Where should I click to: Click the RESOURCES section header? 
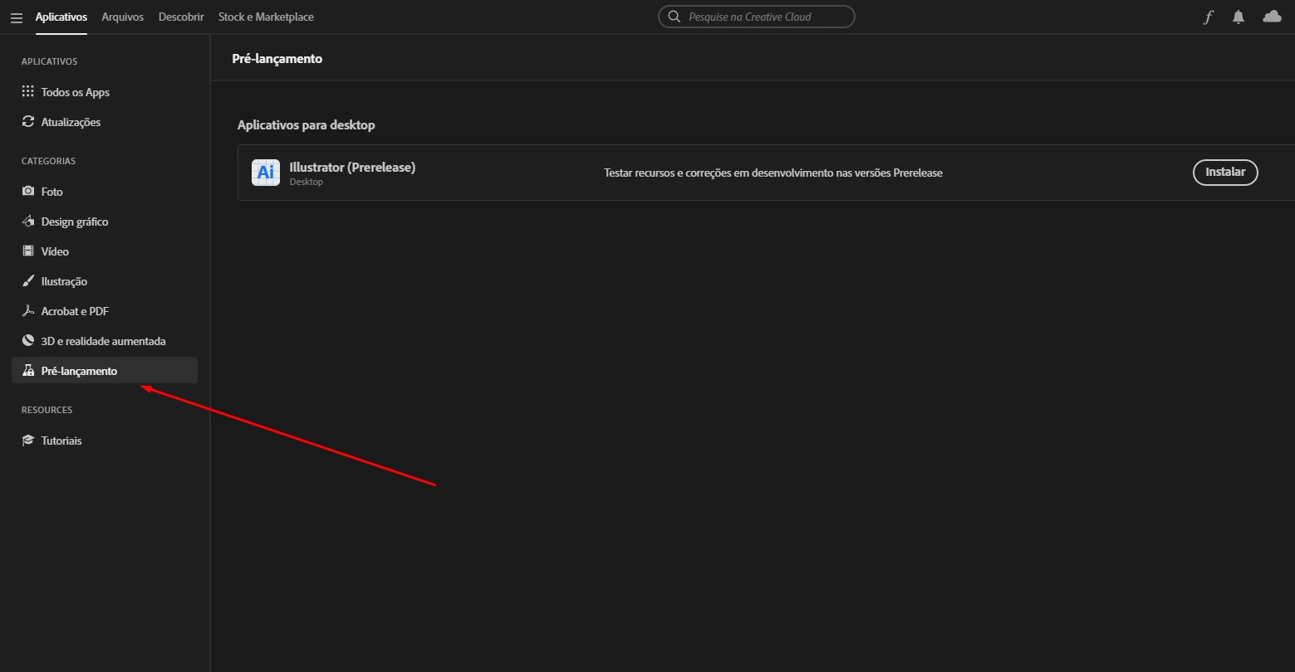[x=47, y=410]
